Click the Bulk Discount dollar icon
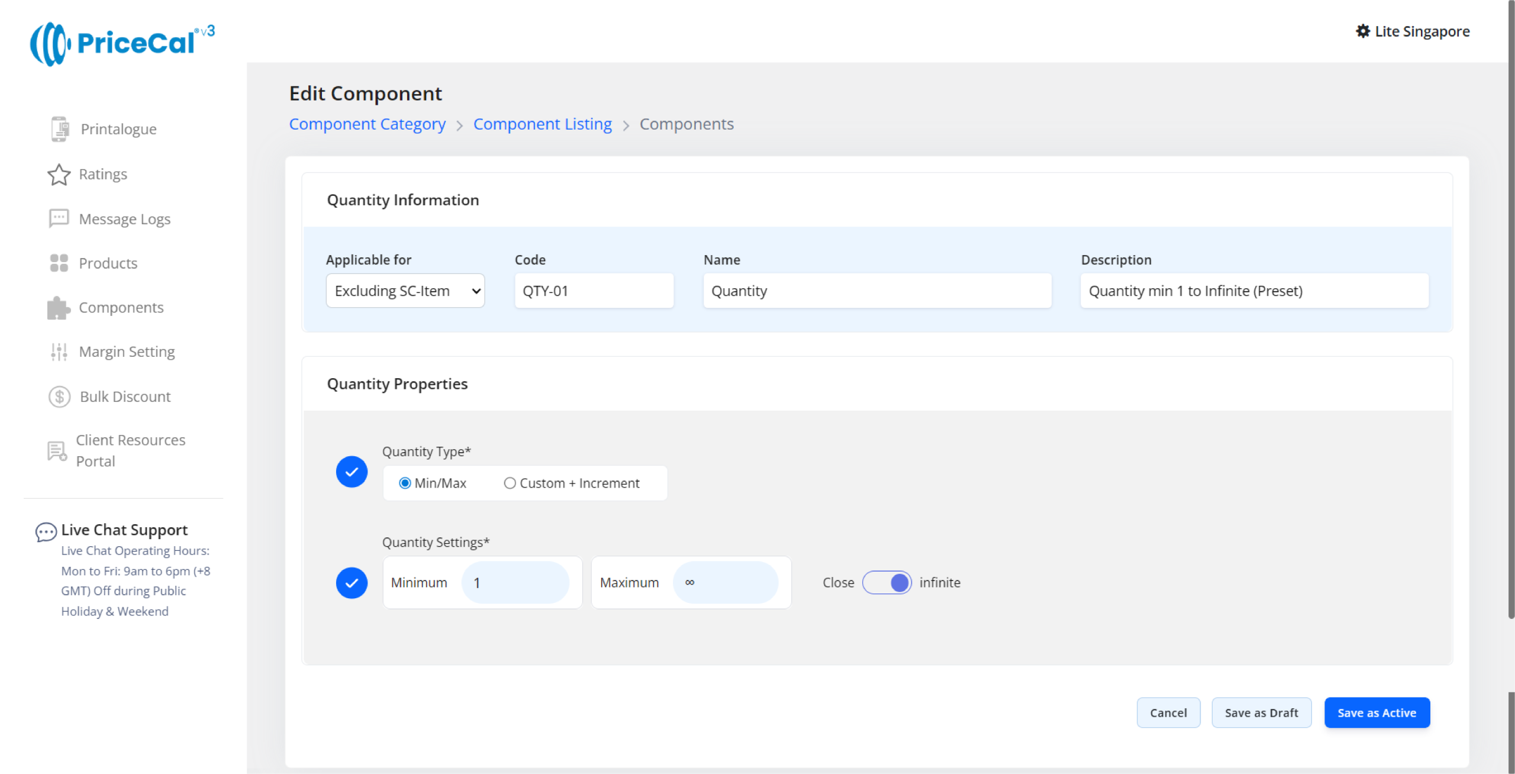The image size is (1515, 774). (x=59, y=396)
